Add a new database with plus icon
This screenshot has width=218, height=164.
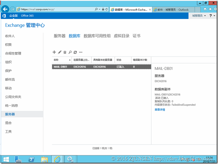pyautogui.click(x=54, y=52)
